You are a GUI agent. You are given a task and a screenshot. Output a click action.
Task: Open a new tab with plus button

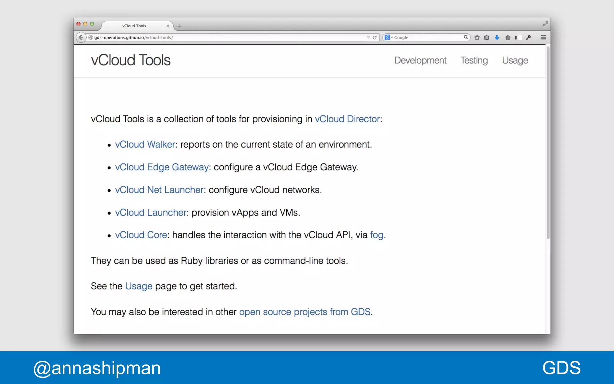179,26
